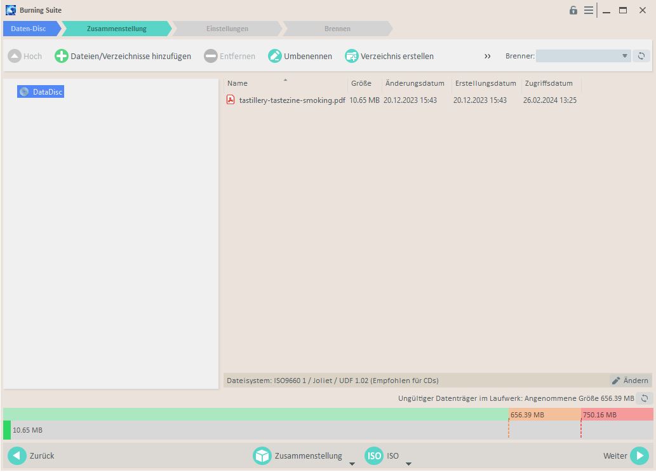Expand the Zusammenstellung dropdown arrow

click(x=352, y=464)
